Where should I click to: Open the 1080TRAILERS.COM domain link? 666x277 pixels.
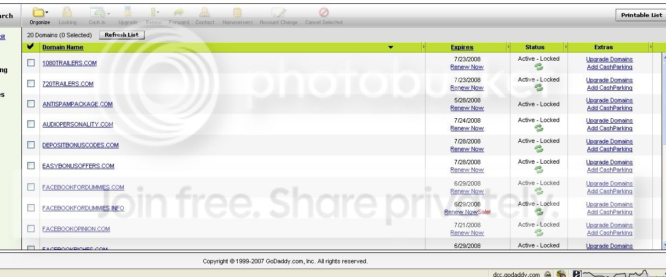tap(70, 63)
